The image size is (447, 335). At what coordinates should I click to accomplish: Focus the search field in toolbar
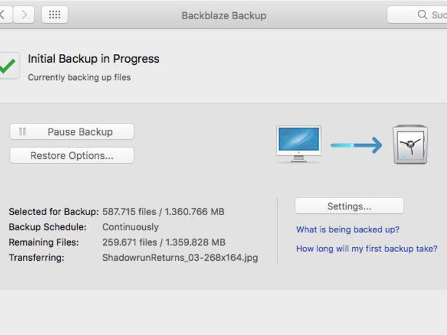tap(417, 14)
